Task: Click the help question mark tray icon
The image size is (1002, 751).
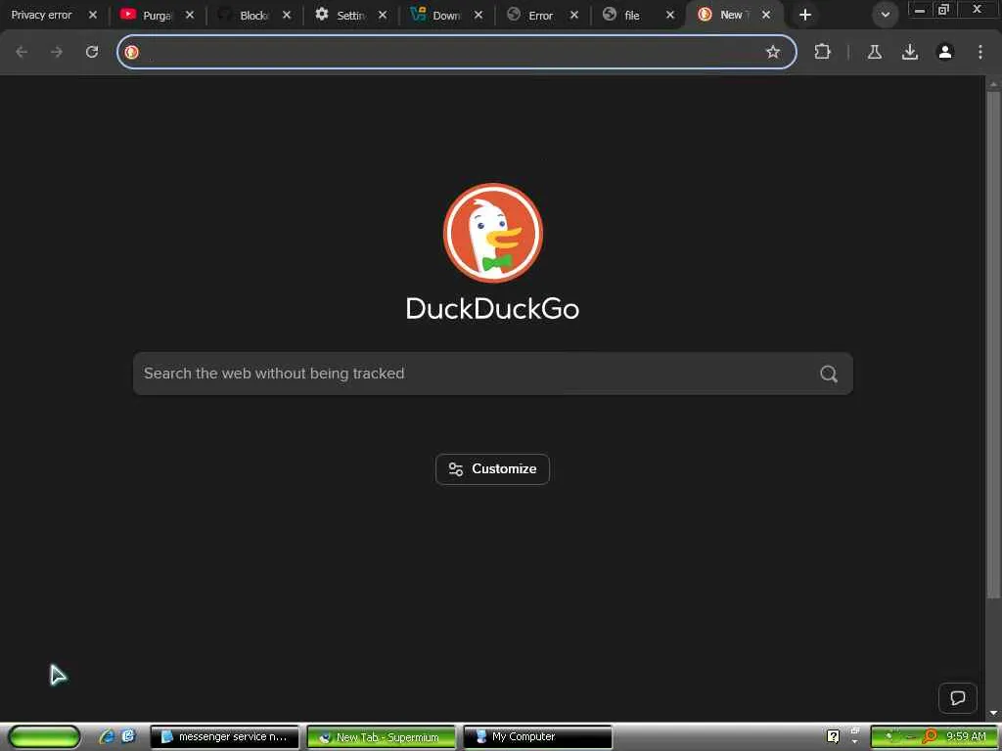Action: pos(833,737)
